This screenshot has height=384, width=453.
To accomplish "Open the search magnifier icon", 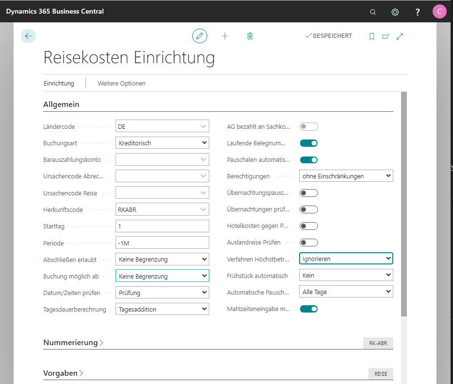I will 373,12.
